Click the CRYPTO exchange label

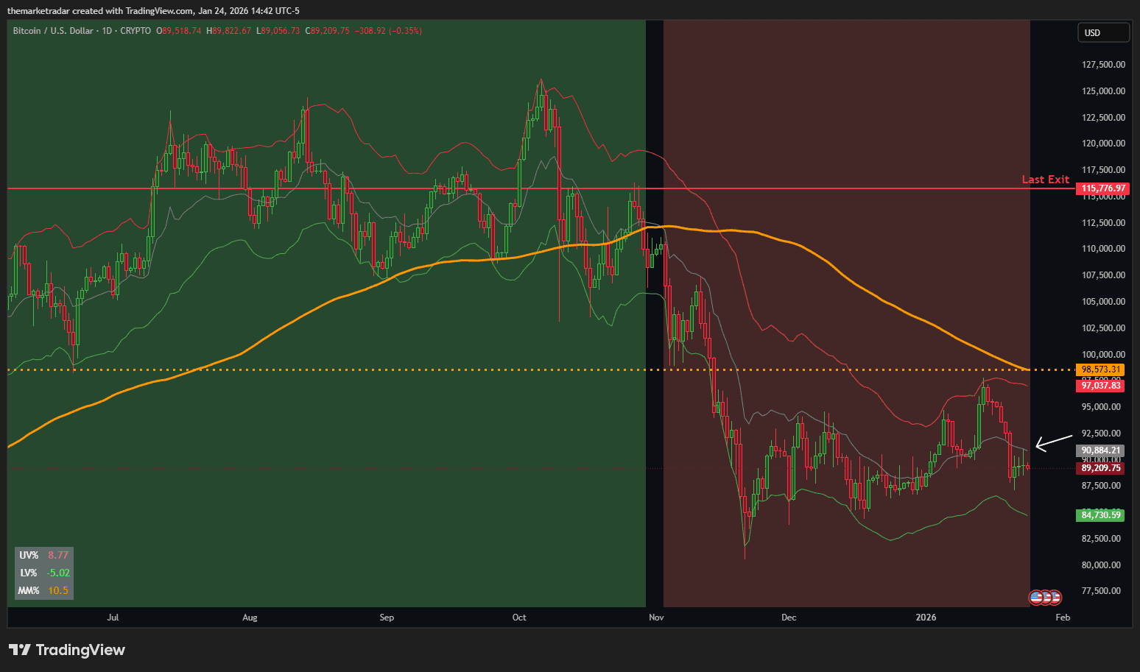coord(136,30)
